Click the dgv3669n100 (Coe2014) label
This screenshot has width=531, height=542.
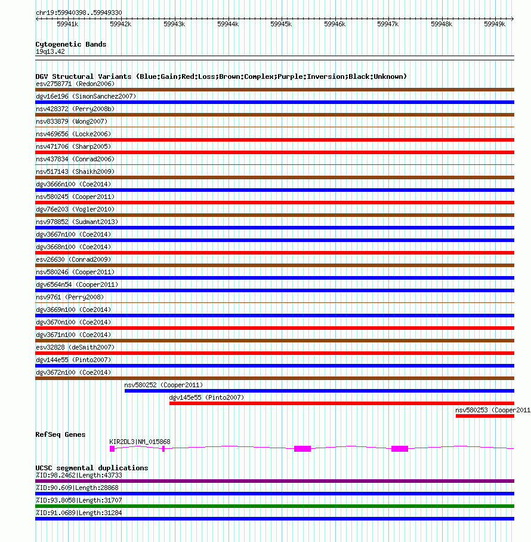click(x=73, y=310)
